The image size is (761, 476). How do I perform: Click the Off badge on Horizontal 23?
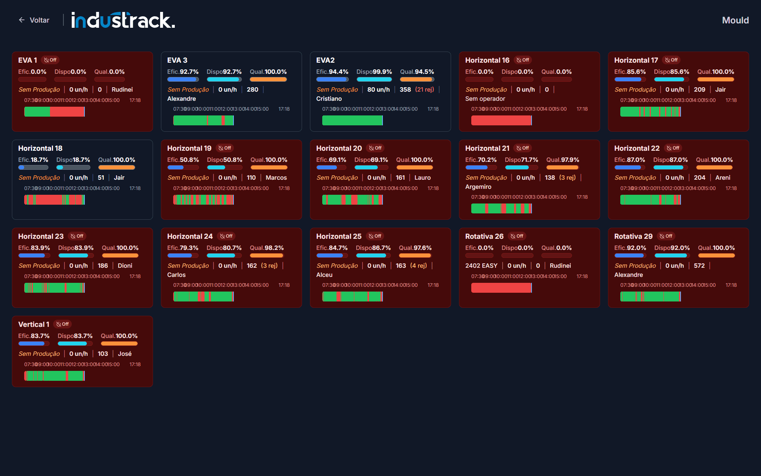click(x=77, y=236)
